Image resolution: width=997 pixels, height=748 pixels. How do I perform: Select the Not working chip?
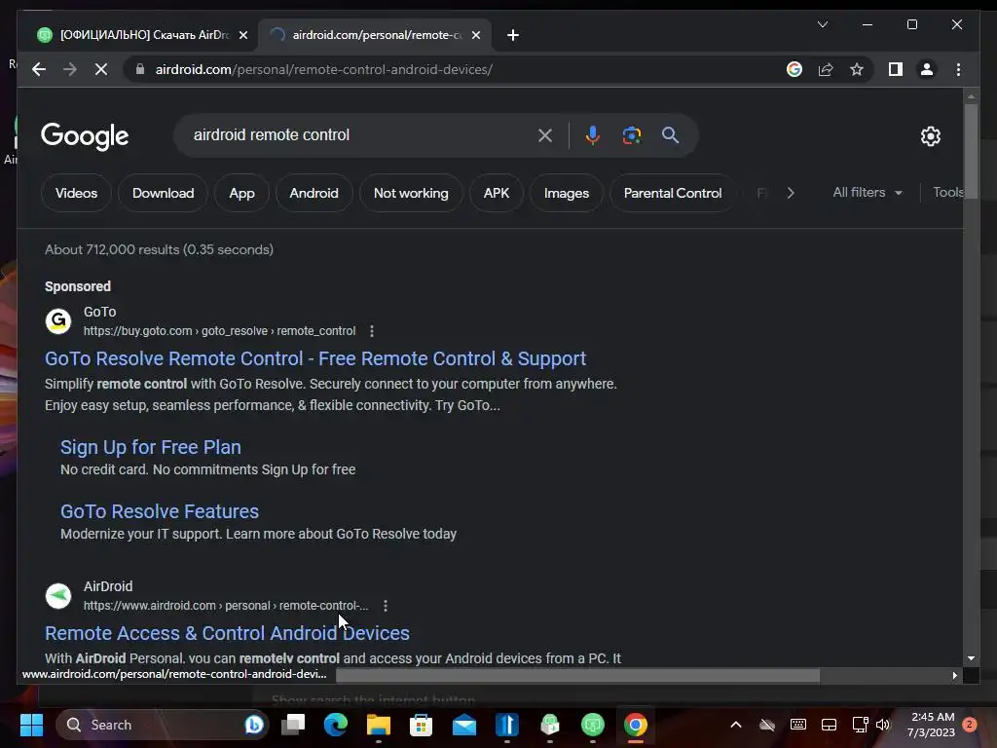click(x=411, y=193)
